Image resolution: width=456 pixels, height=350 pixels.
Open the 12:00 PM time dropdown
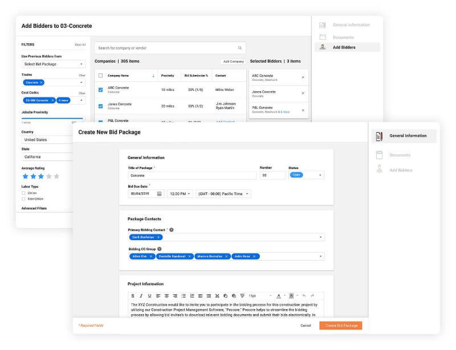(x=180, y=193)
